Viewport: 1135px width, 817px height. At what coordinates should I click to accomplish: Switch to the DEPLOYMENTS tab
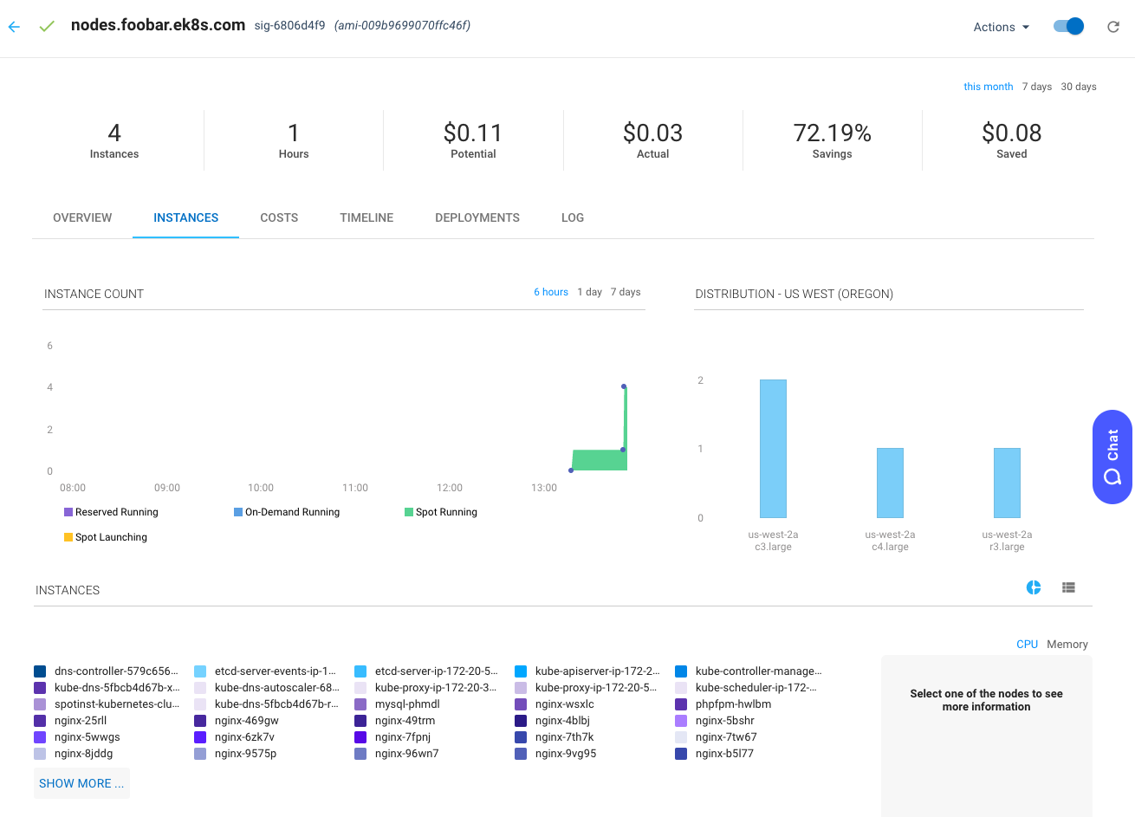[x=477, y=217]
